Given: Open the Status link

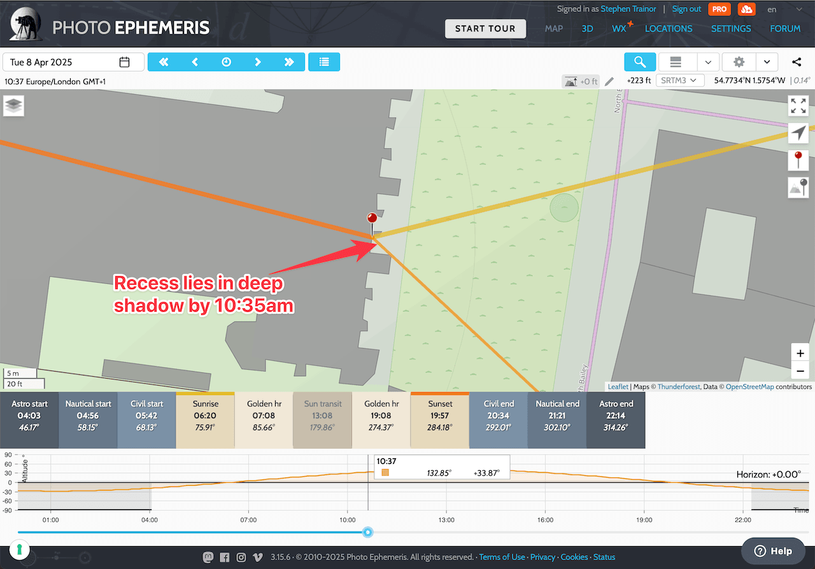Looking at the screenshot, I should 604,557.
